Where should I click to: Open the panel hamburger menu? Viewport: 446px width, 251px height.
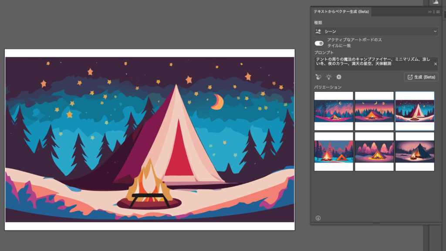coord(438,12)
